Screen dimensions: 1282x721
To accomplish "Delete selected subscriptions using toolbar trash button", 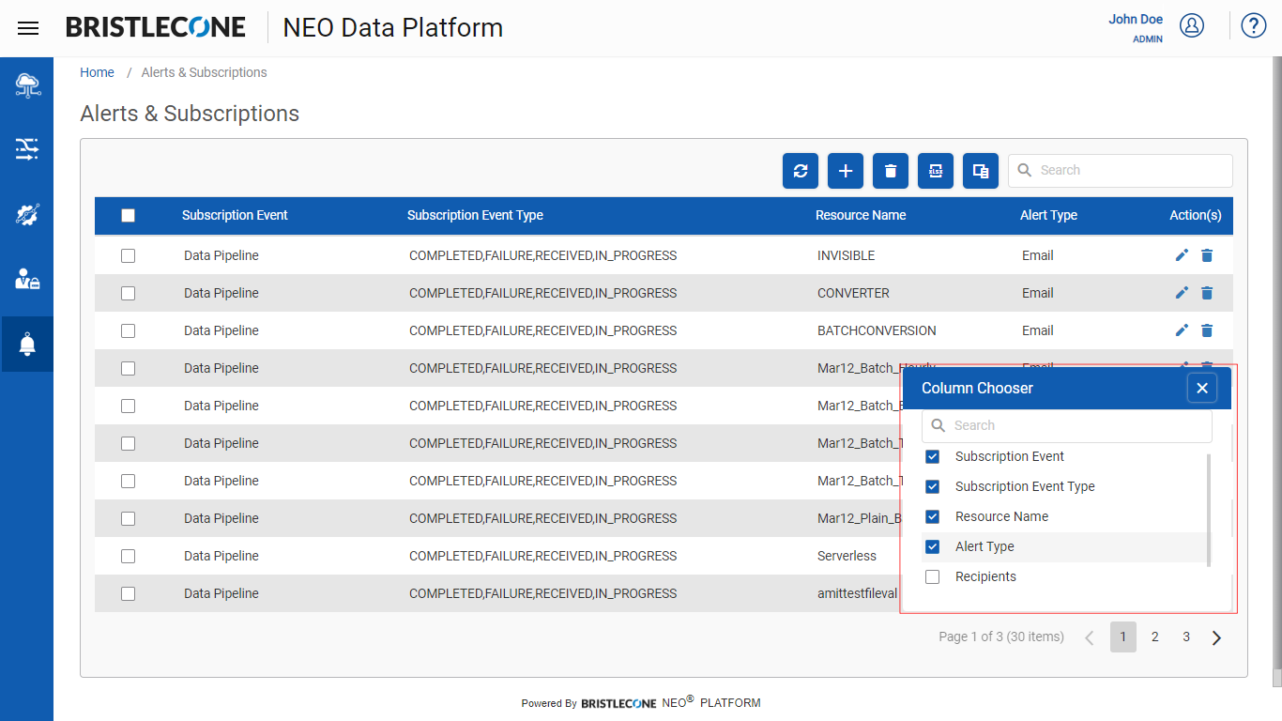I will (891, 171).
